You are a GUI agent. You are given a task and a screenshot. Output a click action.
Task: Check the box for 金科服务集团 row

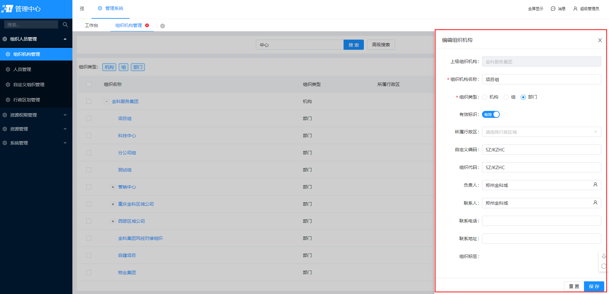pos(89,101)
